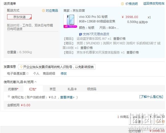Switch to the 优惠券 tab
166x133 pixels.
13,89
